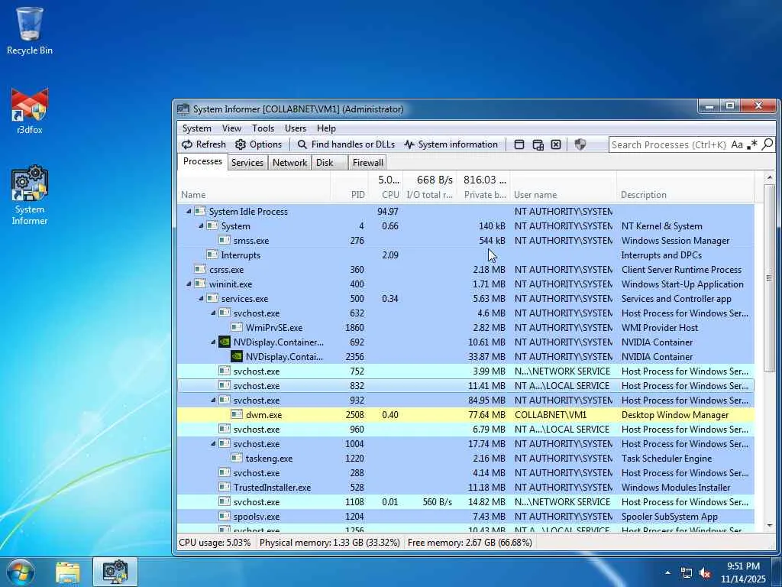Click the muted volume tray icon
Image resolution: width=782 pixels, height=587 pixels.
click(705, 573)
